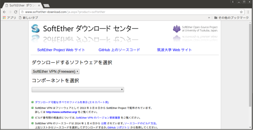Click the browser forward arrow
The height and width of the screenshot is (130, 253).
tap(10, 12)
